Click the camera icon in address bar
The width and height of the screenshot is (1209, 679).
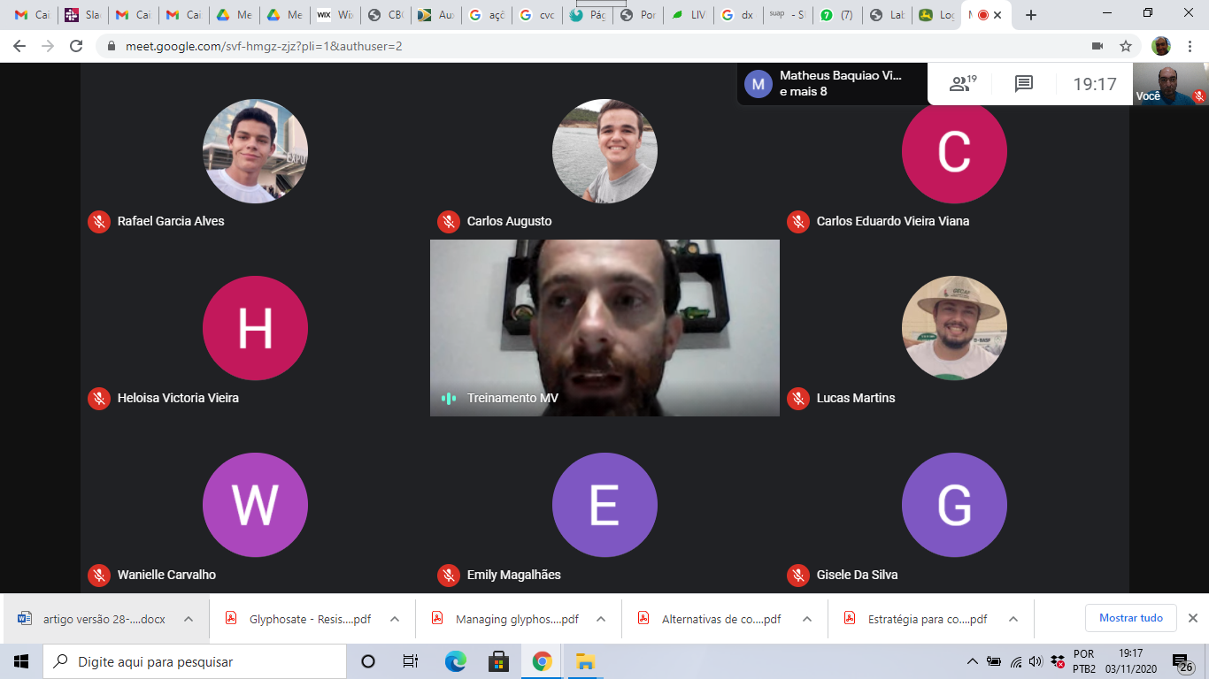1097,46
